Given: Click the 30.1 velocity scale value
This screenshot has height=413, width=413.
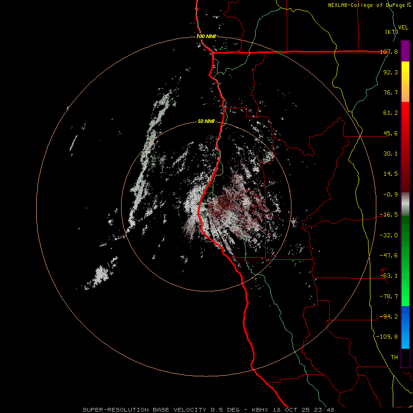Looking at the screenshot, I should pyautogui.click(x=391, y=154).
